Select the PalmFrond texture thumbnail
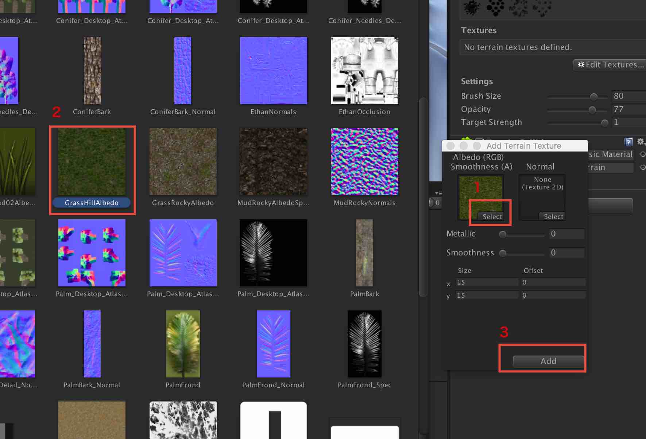The image size is (646, 439). (183, 344)
